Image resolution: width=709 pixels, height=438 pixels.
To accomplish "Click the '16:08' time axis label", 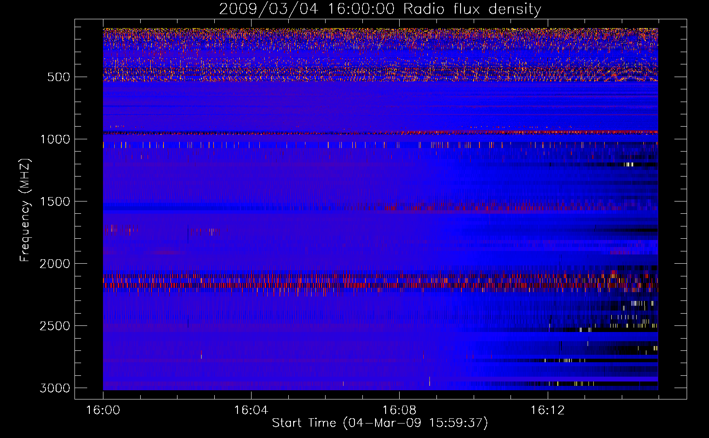I will [x=399, y=410].
